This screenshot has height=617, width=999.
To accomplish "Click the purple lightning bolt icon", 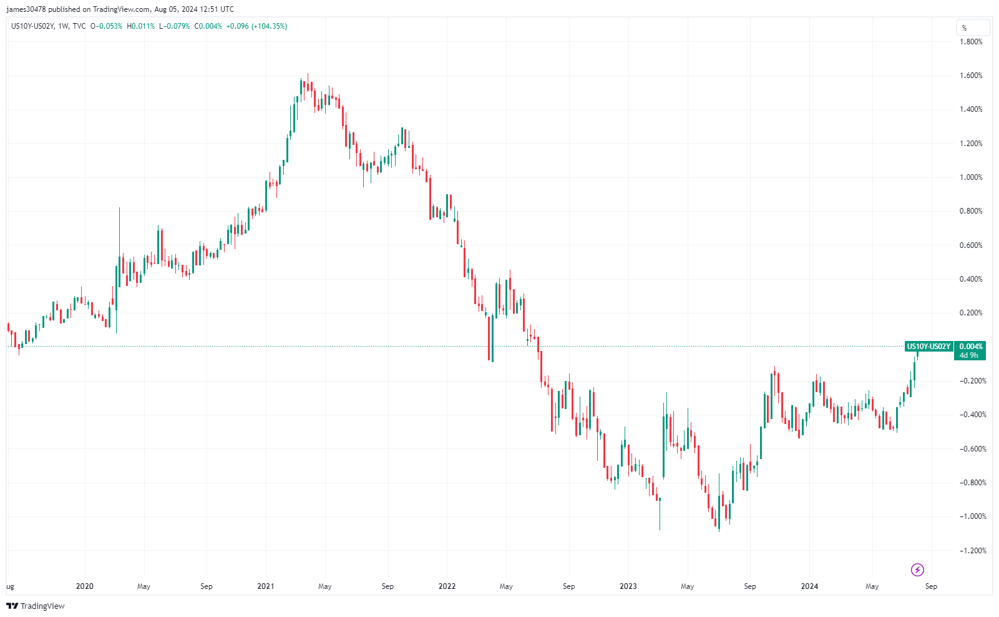I will (x=917, y=570).
